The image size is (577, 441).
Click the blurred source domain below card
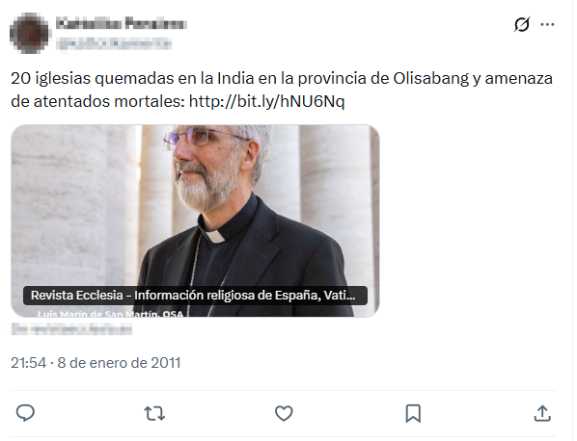[x=71, y=329]
